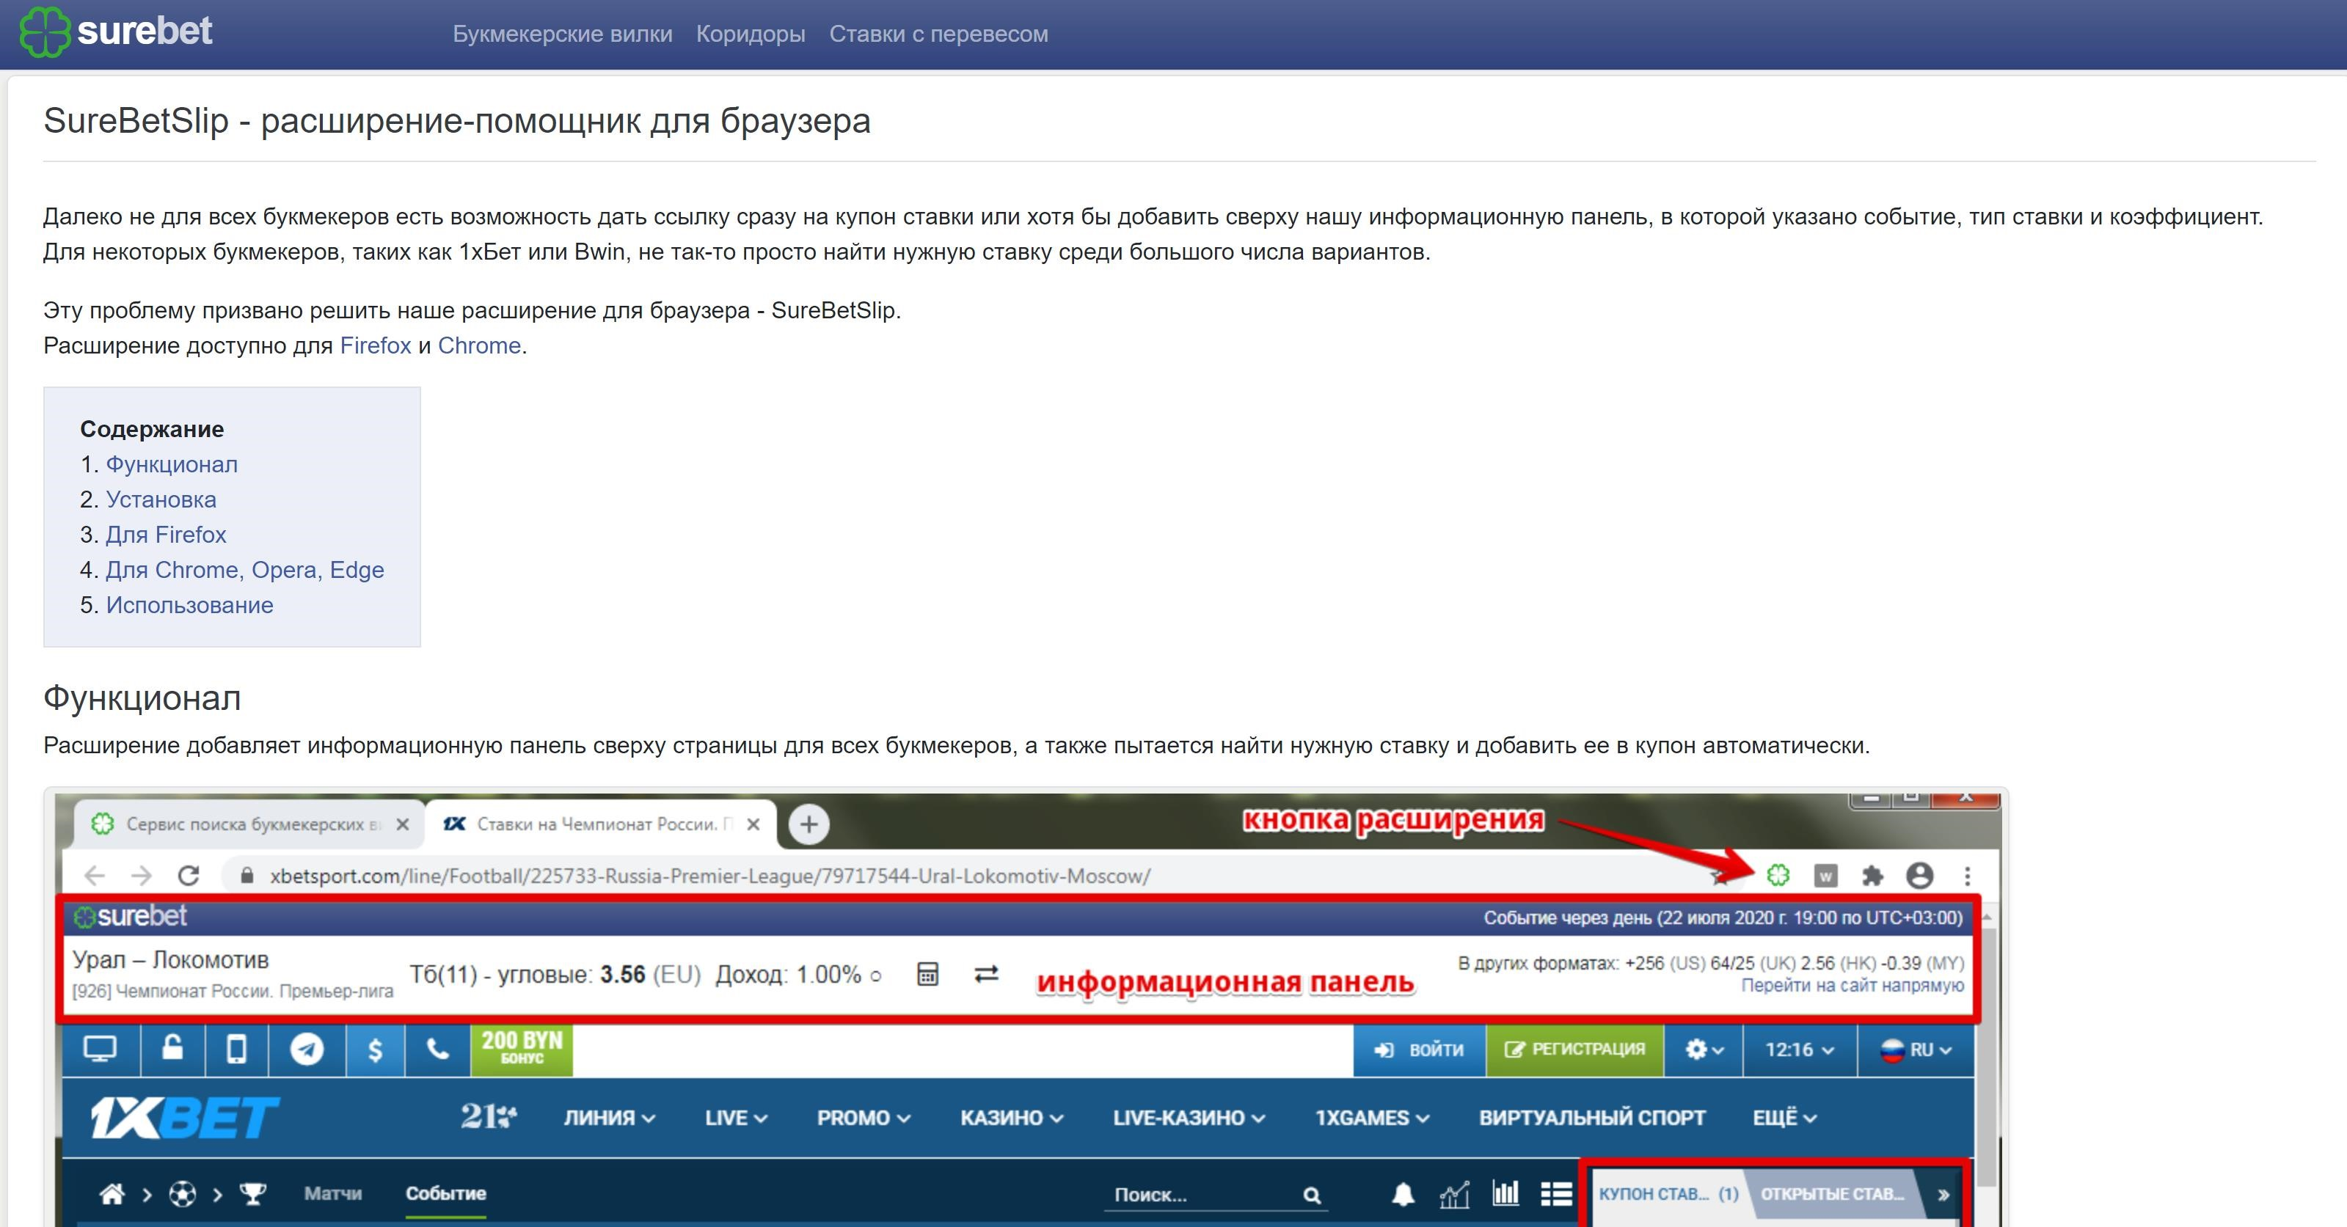Open Ставки с перевесом in top navigation
Image resolution: width=2347 pixels, height=1227 pixels.
[938, 34]
